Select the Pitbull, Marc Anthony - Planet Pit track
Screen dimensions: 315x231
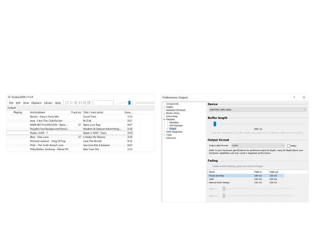(70, 149)
